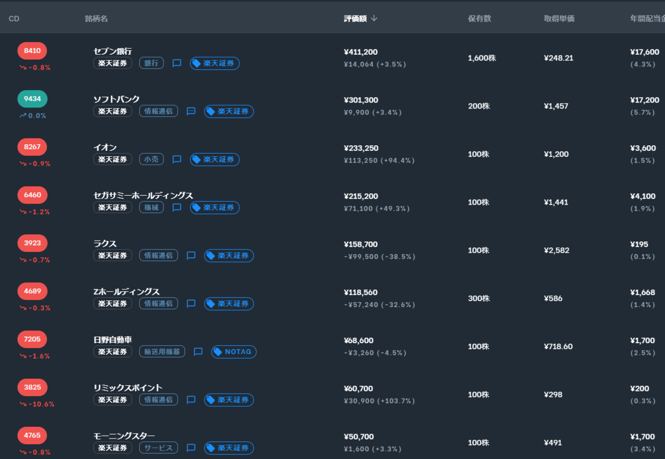
Task: Click the 0.0% change under 9434
Action: [x=33, y=116]
